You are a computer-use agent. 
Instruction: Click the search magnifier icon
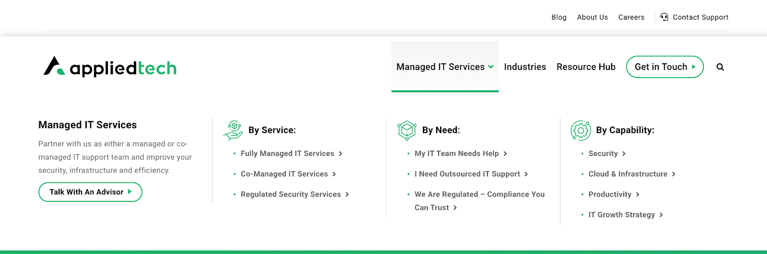(x=720, y=67)
